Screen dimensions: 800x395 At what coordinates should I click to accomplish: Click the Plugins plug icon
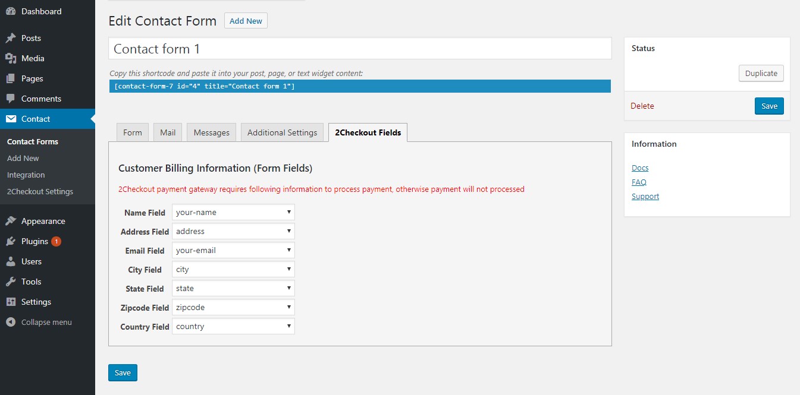pos(11,241)
